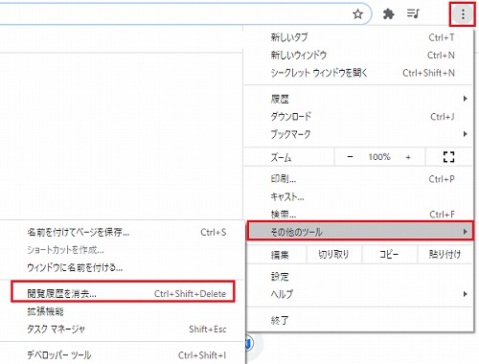Choose 検索... menu item

(x=360, y=214)
